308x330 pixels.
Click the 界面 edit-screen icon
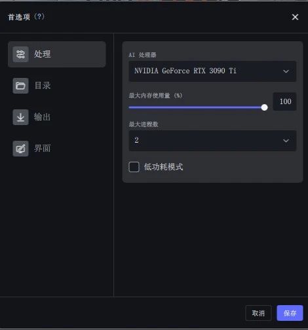pos(20,149)
